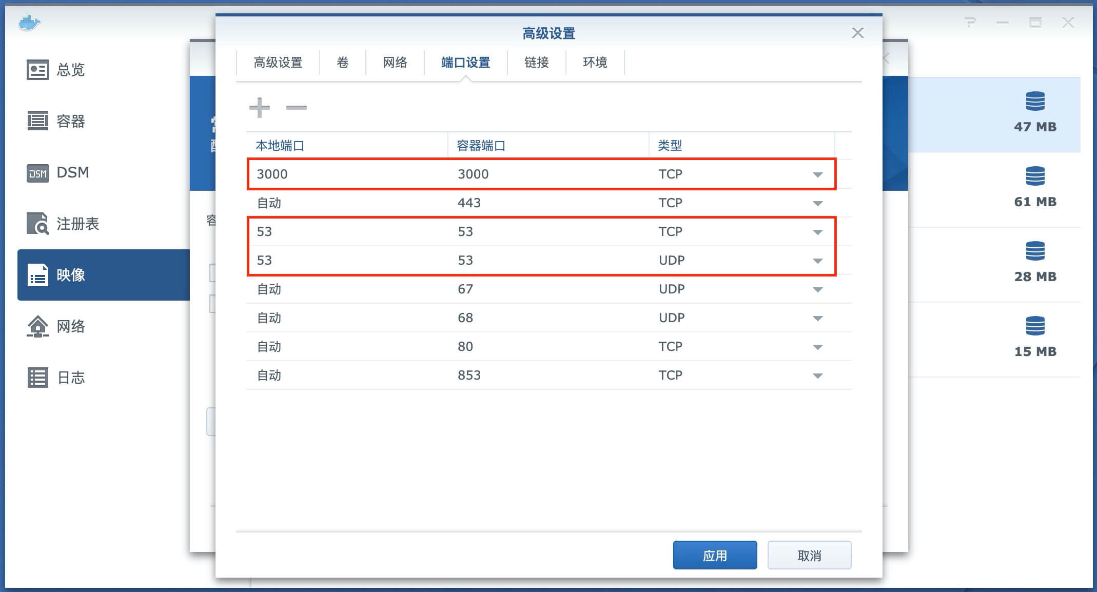Change type dropdown for port 67 UDP row
Viewport: 1097px width, 592px height.
click(818, 289)
